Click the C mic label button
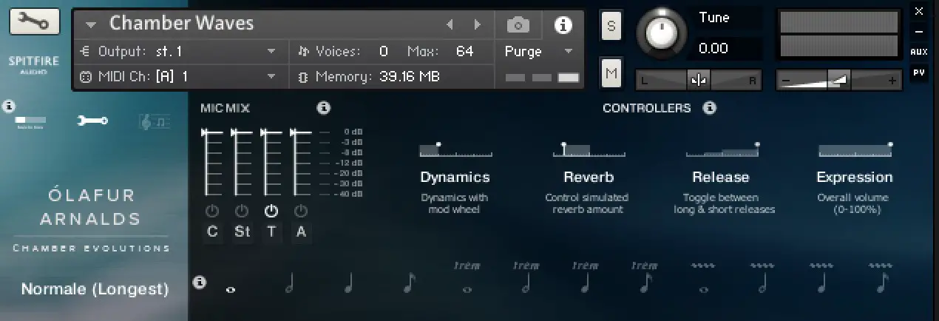The width and height of the screenshot is (939, 321). 212,232
